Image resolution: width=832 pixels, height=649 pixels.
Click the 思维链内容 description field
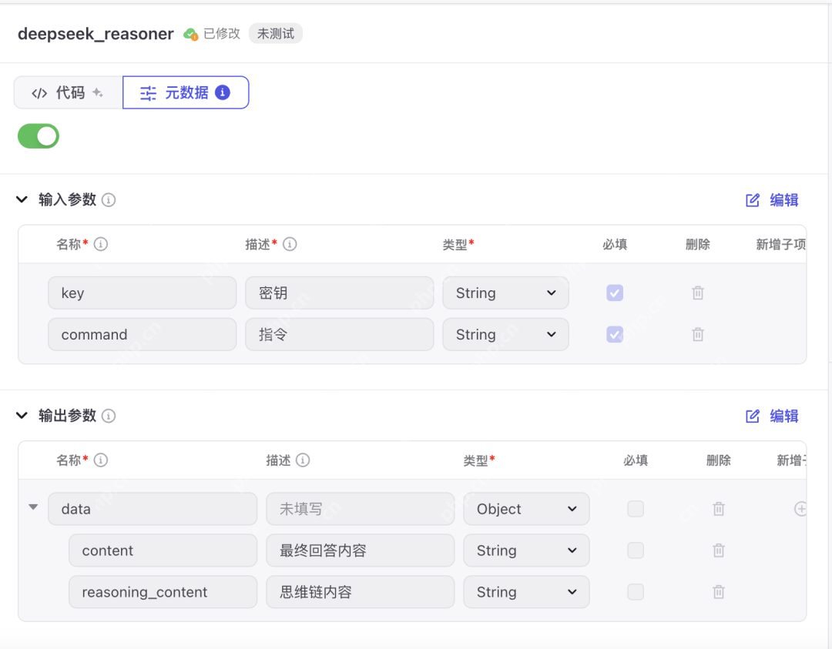[x=361, y=592]
